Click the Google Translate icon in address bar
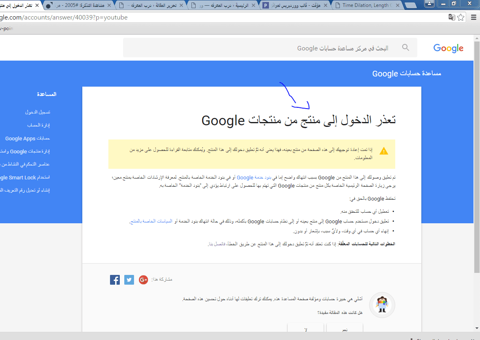This screenshot has height=340, width=480. [x=451, y=17]
